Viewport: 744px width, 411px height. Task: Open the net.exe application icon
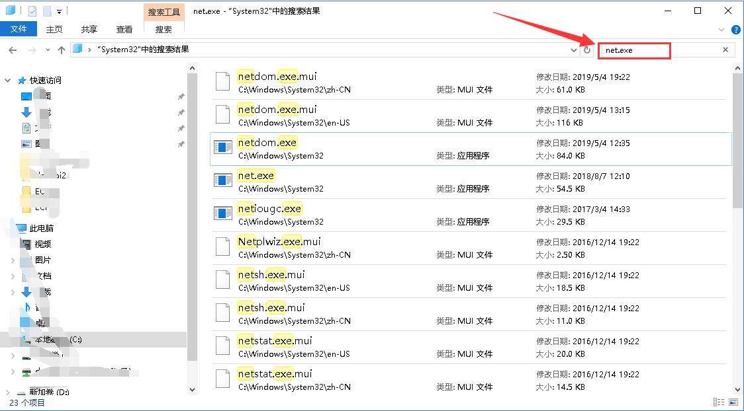[222, 180]
